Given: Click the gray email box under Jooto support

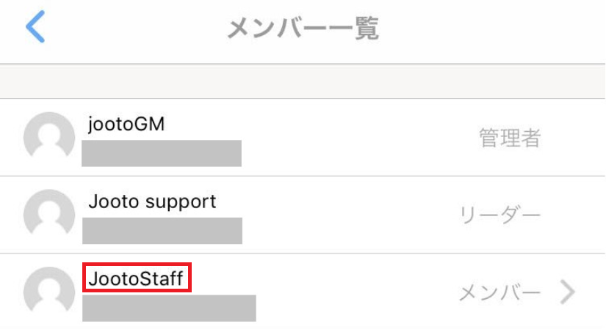Looking at the screenshot, I should click(x=162, y=231).
